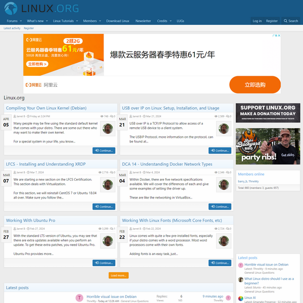Click the Support Linux.org donation banner
The image size is (303, 303).
pos(268,111)
